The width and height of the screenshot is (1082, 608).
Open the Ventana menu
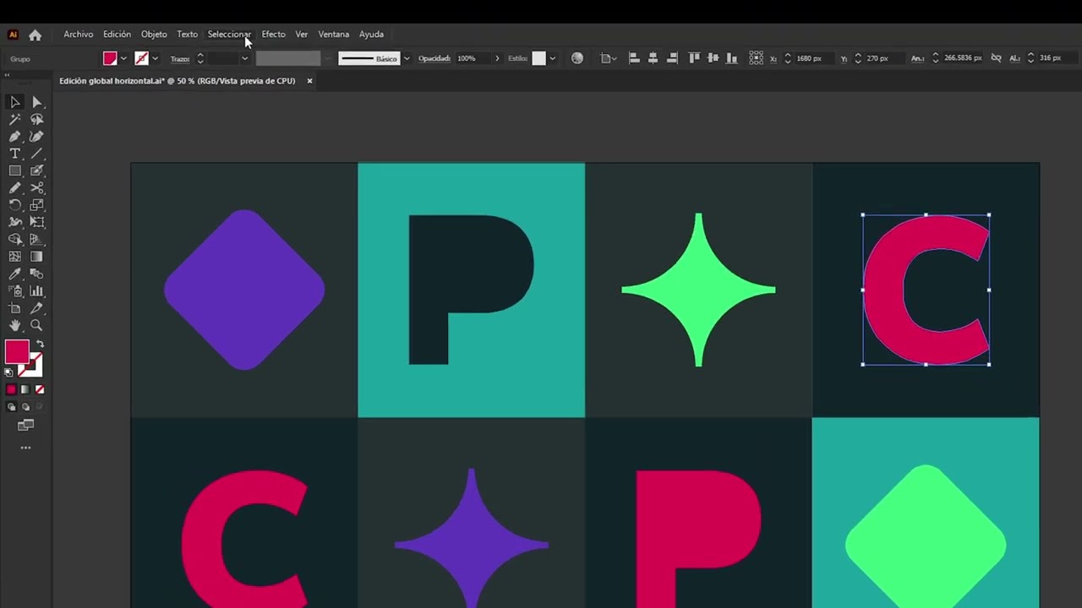pos(333,35)
